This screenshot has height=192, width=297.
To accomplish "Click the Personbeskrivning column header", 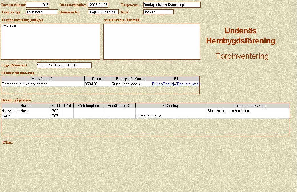I will (248, 106).
